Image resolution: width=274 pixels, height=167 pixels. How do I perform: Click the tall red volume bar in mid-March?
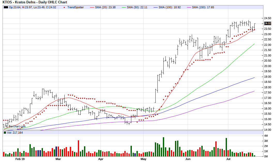(79, 148)
